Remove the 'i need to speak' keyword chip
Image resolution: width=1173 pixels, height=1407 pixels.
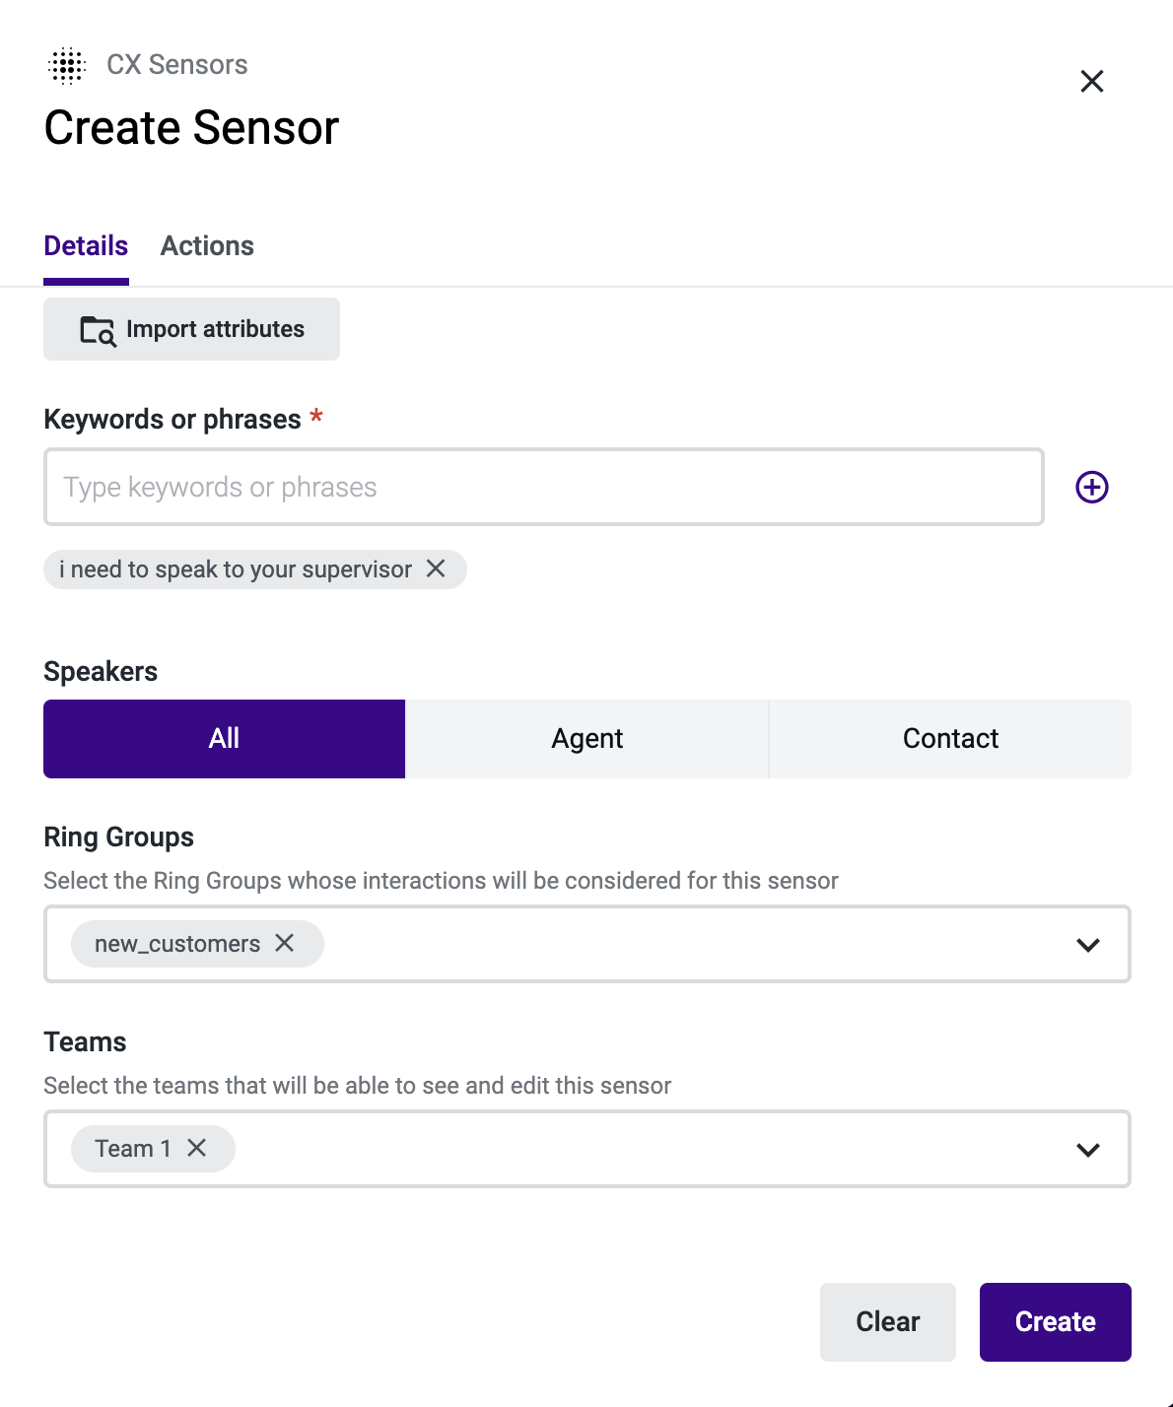pyautogui.click(x=436, y=569)
